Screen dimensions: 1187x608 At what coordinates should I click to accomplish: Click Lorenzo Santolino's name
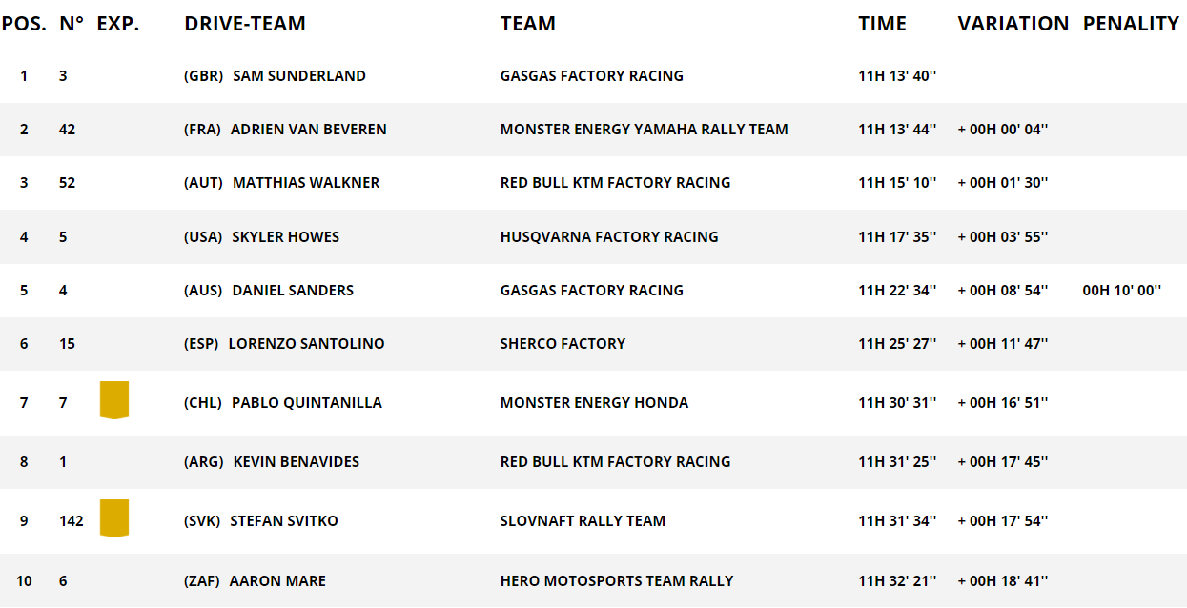[x=306, y=344]
